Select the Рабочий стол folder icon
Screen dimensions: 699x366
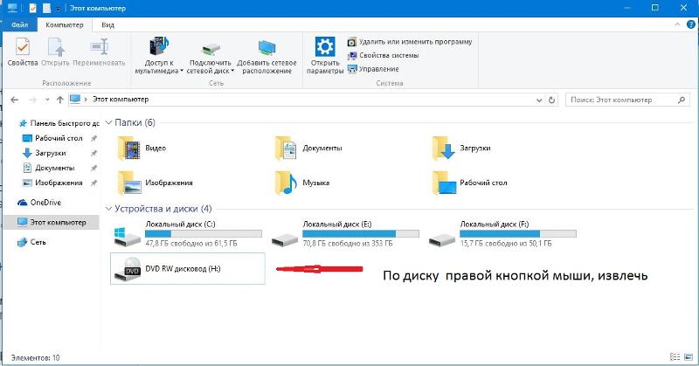tap(444, 183)
